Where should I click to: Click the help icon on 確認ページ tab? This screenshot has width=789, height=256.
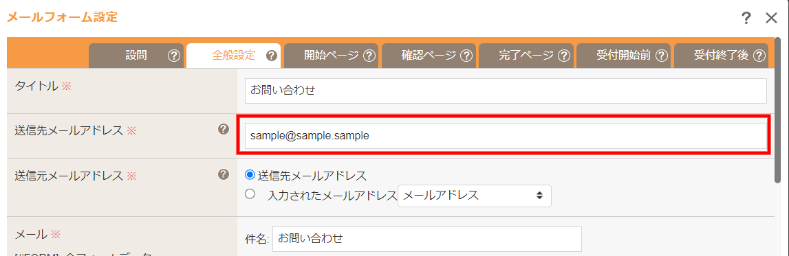(x=466, y=56)
